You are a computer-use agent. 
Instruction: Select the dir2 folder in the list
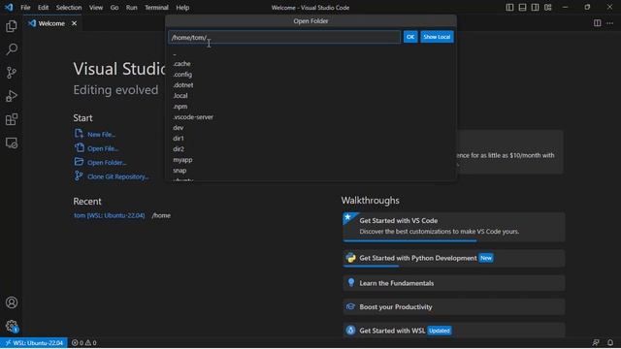click(310, 149)
